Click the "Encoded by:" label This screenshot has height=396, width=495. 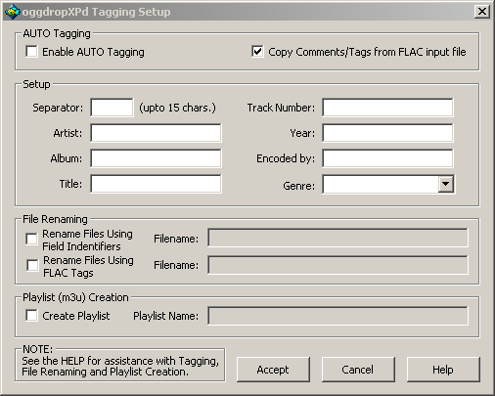[x=286, y=158]
